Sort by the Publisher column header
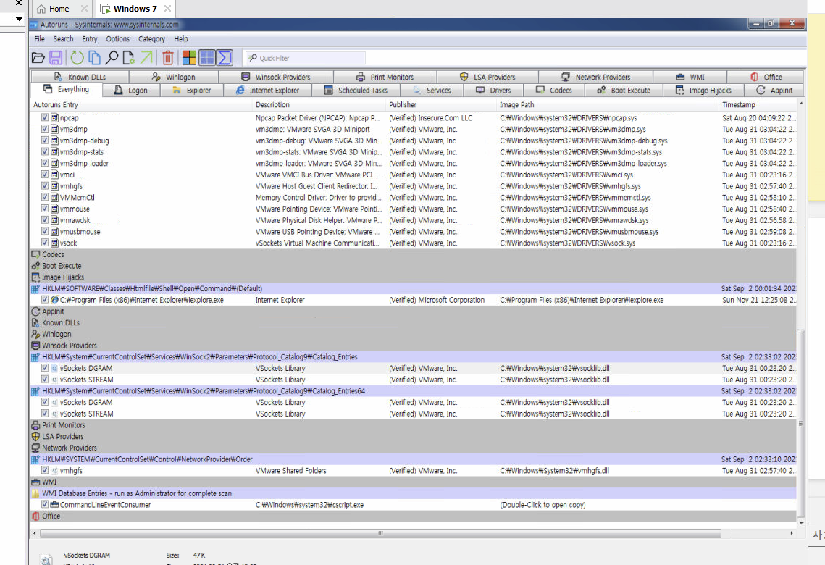This screenshot has width=825, height=565. (x=441, y=105)
